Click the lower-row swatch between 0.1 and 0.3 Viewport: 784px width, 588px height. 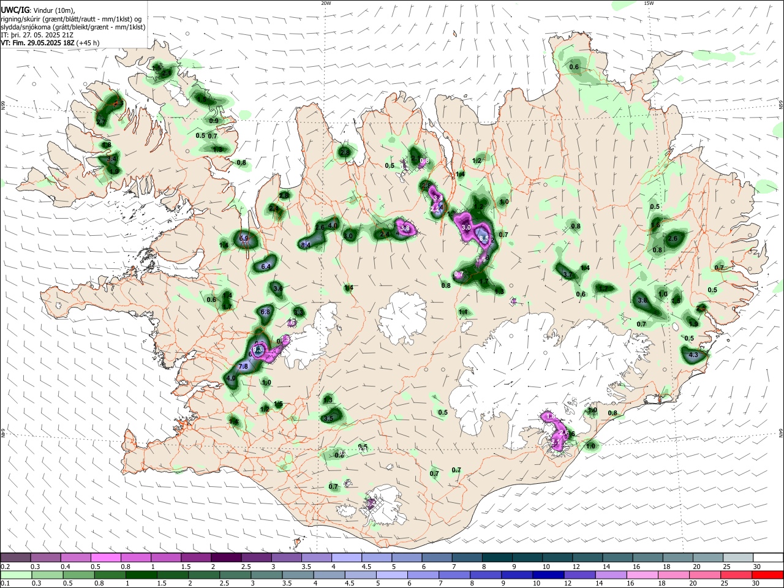click(x=15, y=575)
